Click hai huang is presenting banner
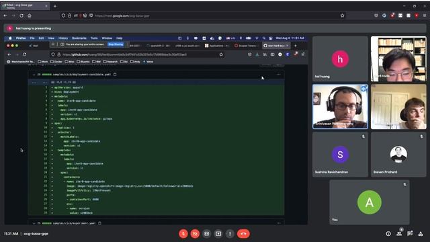Screen dimensions: 430x242 pyautogui.click(x=215, y=28)
